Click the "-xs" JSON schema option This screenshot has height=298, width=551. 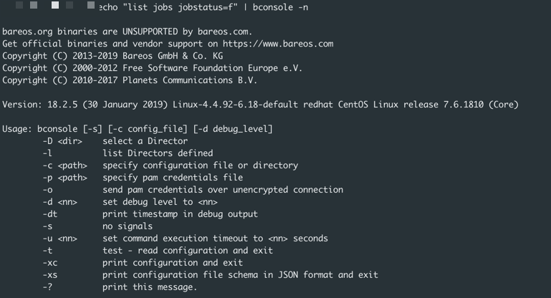pos(50,275)
